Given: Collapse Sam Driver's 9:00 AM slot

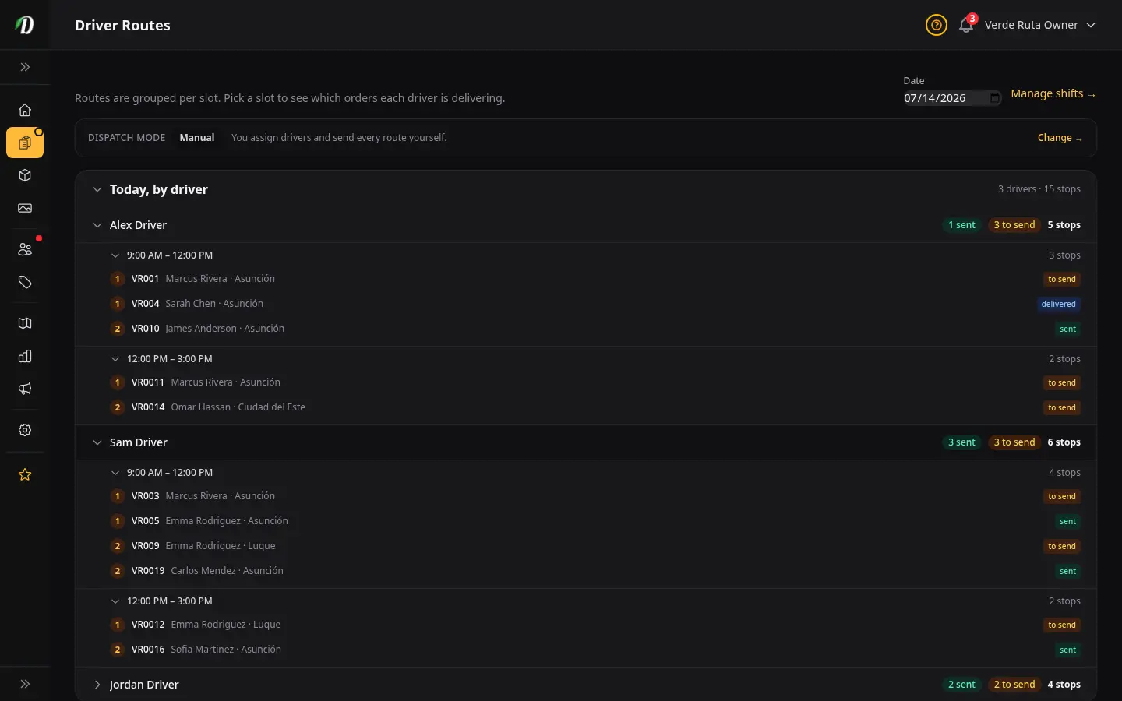Looking at the screenshot, I should point(115,473).
